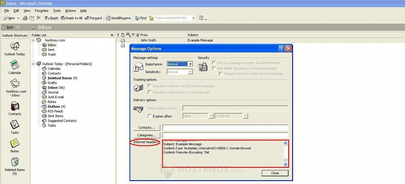Open the Edit menu

pyautogui.click(x=16, y=11)
